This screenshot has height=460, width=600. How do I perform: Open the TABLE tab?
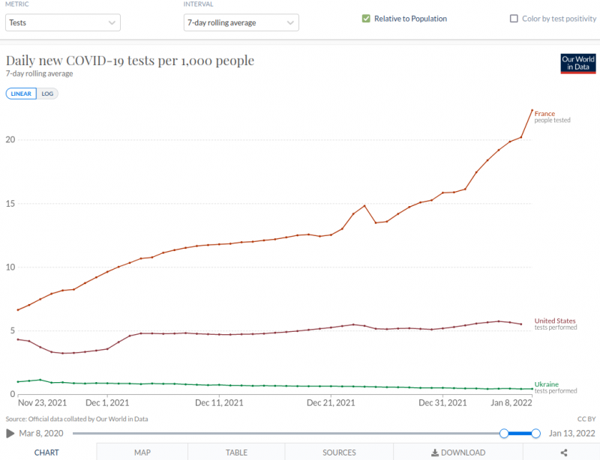236,453
